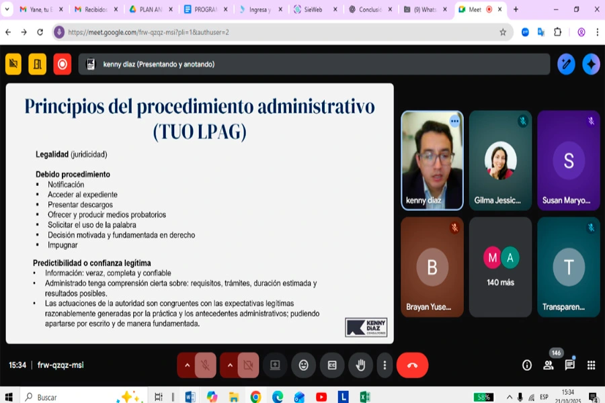Raise hand in the meeting
605x403 pixels.
click(x=360, y=365)
